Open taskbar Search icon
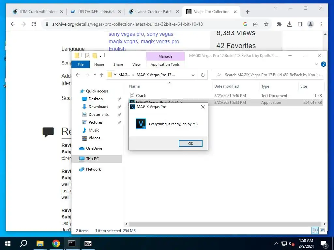The width and height of the screenshot is (334, 250). coord(23,243)
